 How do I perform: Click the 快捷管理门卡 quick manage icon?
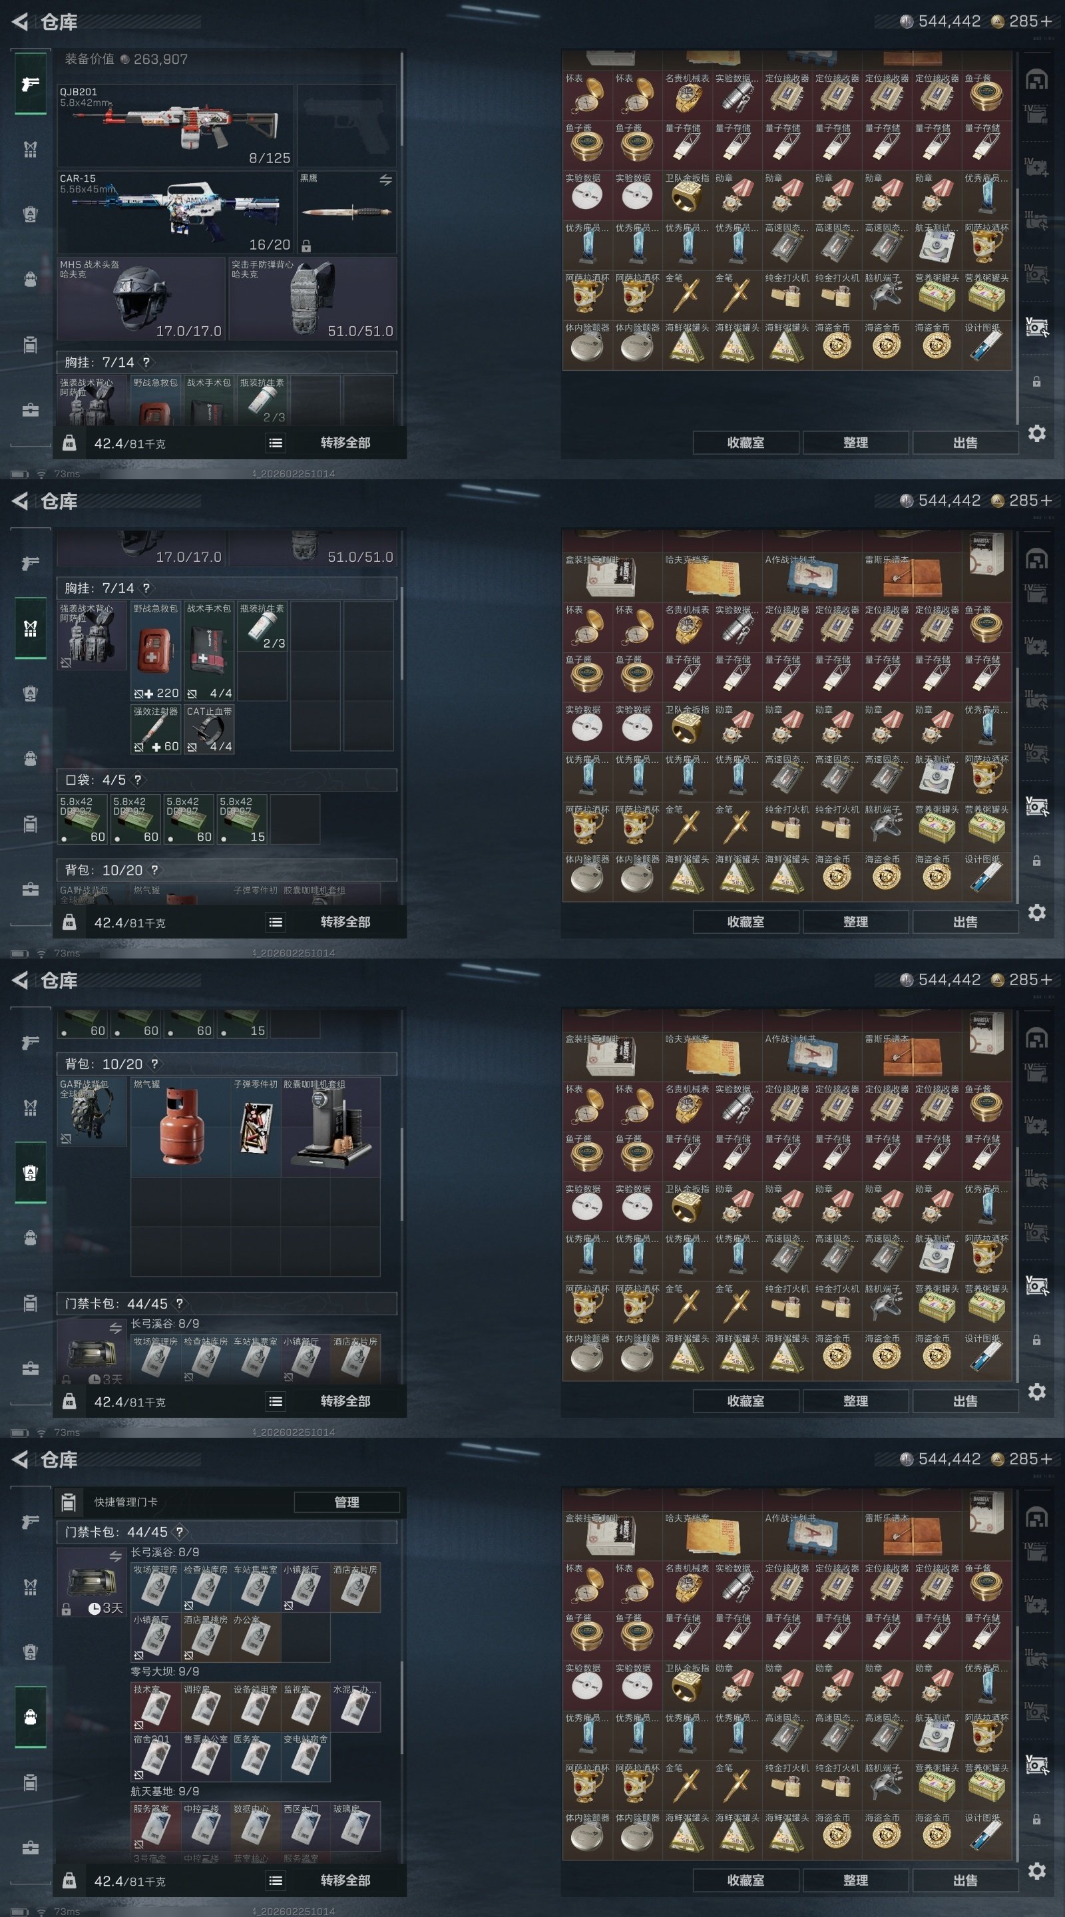69,1502
